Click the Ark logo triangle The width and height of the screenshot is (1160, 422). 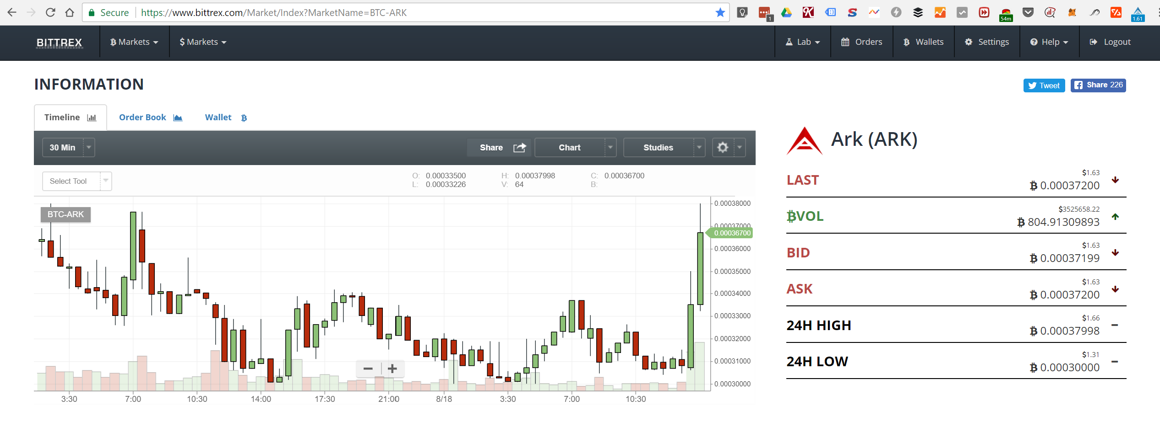tap(805, 141)
